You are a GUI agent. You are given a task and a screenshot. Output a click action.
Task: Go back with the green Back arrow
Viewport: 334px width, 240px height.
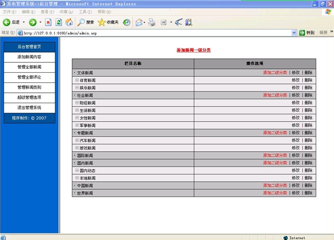click(6, 22)
